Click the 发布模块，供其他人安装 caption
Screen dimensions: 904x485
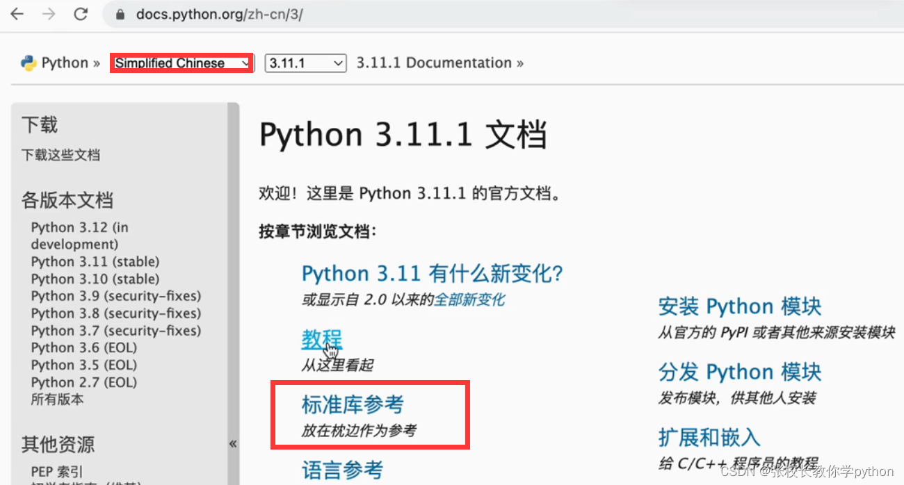point(737,398)
